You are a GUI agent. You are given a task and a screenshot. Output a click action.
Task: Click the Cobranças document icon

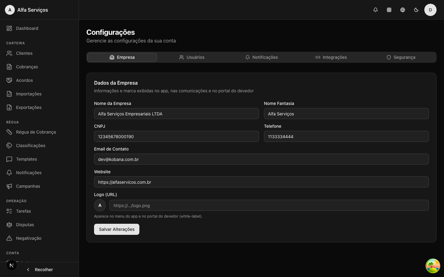click(x=9, y=67)
